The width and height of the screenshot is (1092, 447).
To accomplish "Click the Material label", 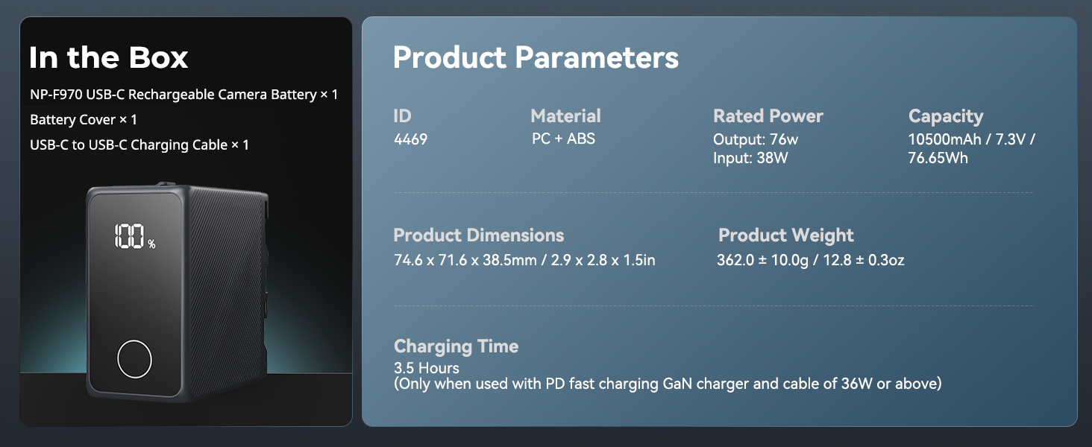I will pos(565,116).
